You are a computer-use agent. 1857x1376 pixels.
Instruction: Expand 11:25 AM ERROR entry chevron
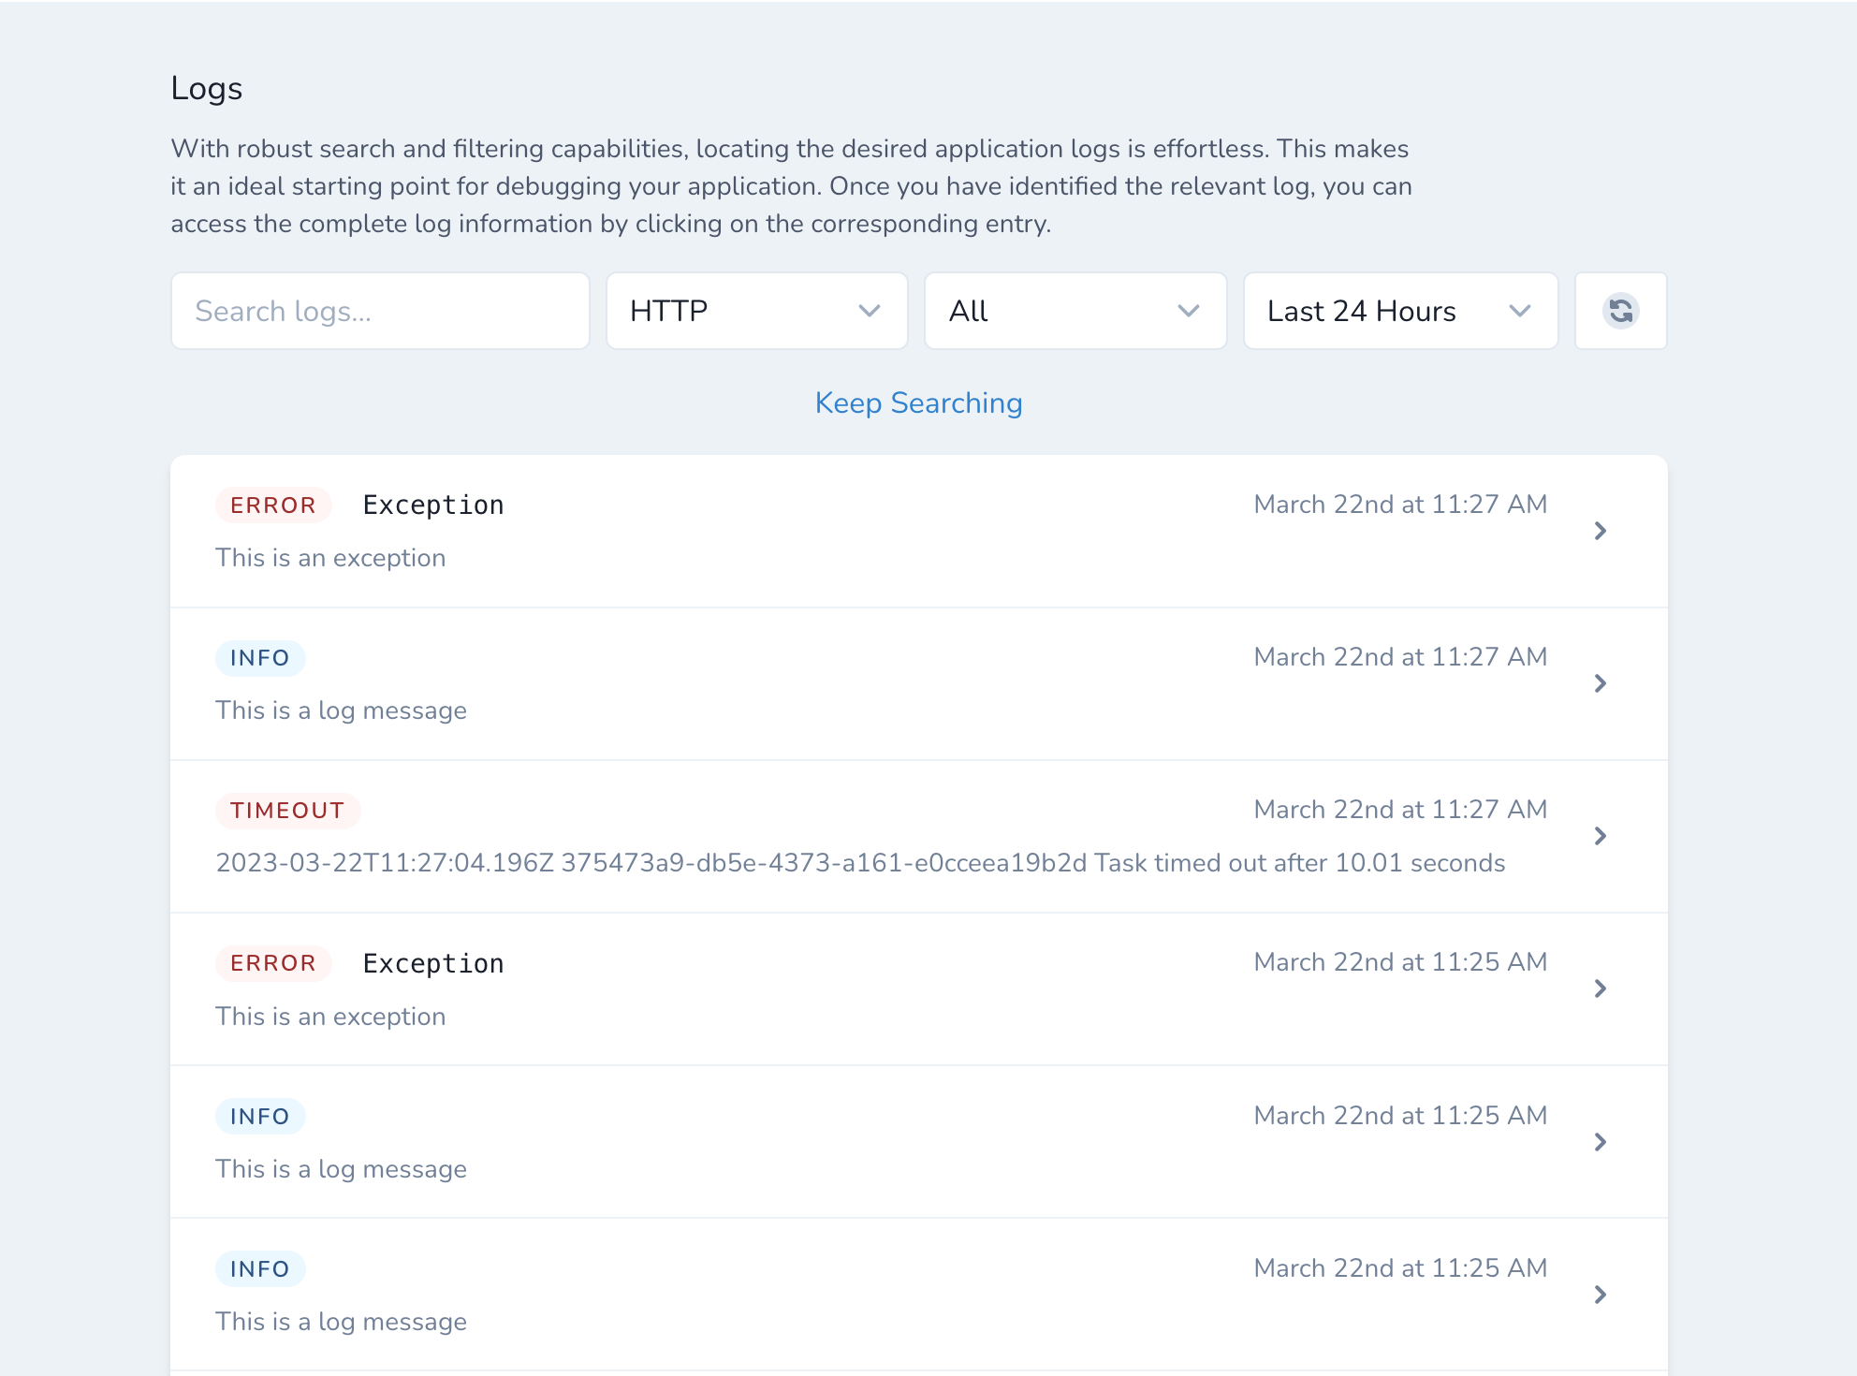click(x=1600, y=988)
